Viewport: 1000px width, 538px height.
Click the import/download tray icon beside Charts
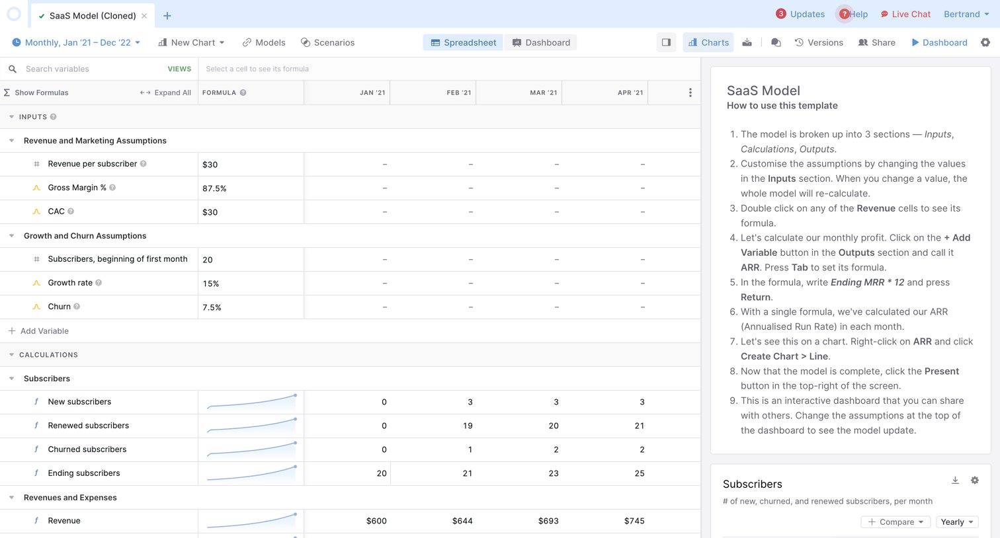click(747, 42)
